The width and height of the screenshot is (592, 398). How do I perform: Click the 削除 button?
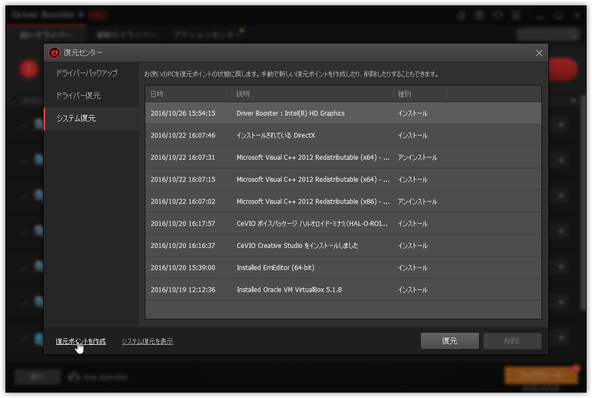coord(512,341)
